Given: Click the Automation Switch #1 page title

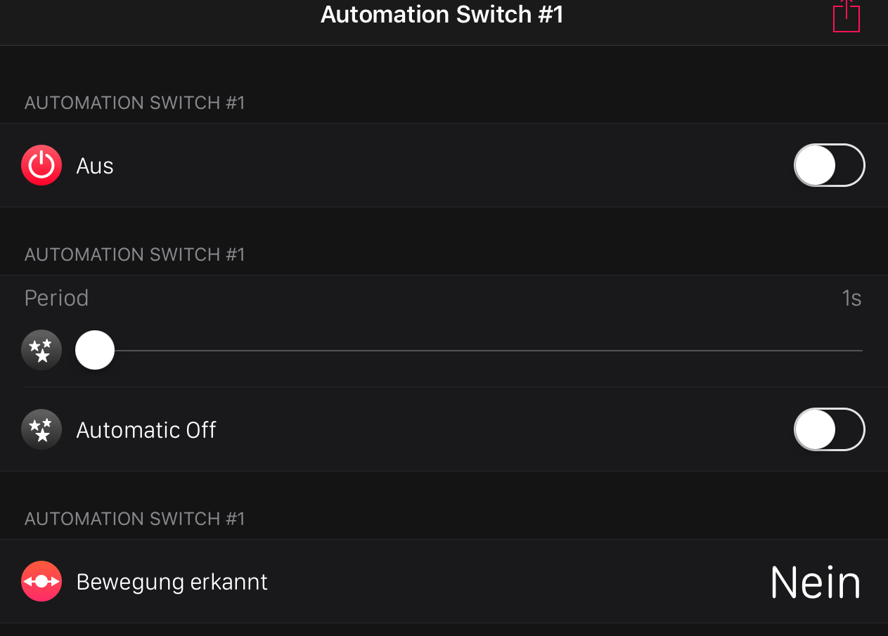Looking at the screenshot, I should (442, 15).
